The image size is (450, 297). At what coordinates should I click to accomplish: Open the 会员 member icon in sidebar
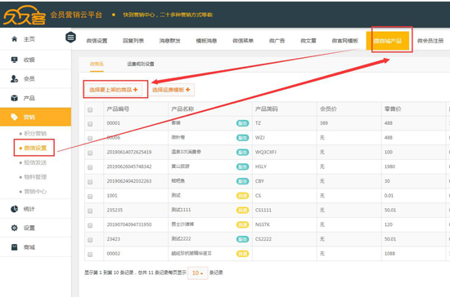[14, 78]
